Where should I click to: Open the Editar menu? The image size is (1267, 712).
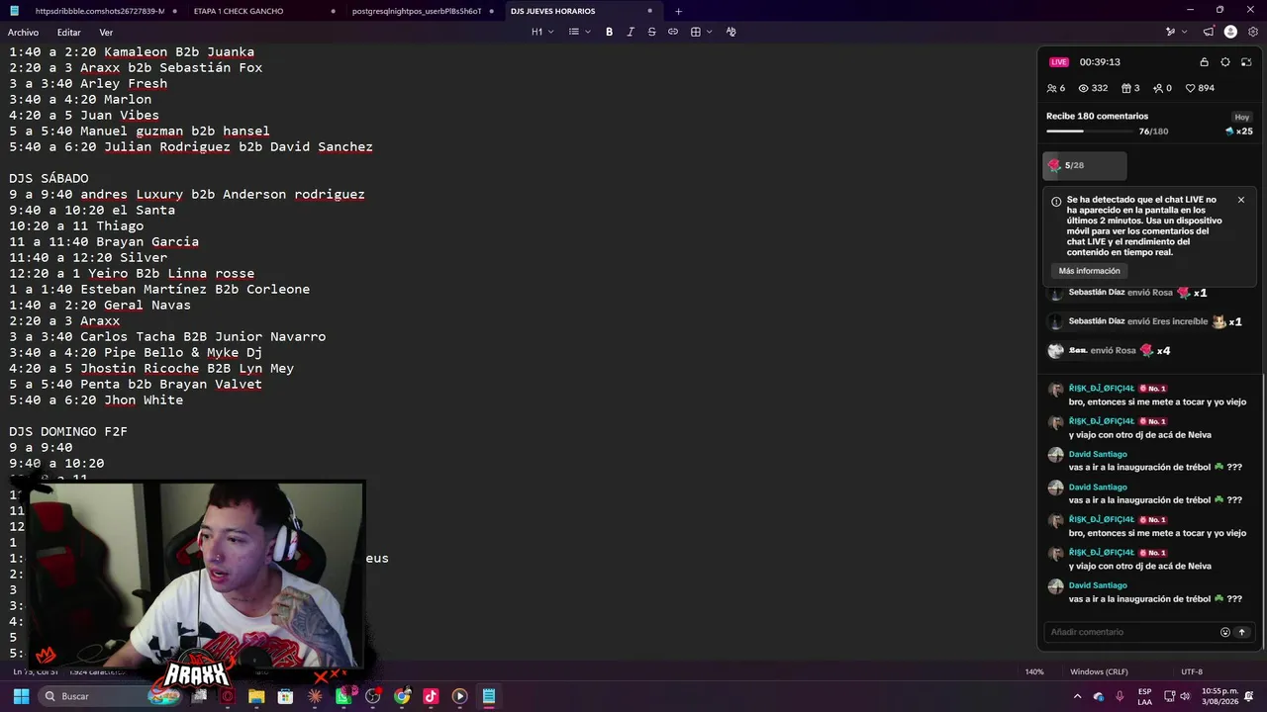tap(69, 33)
